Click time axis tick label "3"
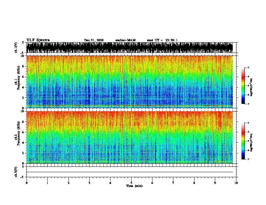Viewport: 266px width, 205px height. (89, 183)
